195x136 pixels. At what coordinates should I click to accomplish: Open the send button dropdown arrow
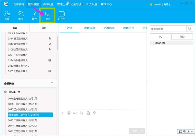click(142, 131)
